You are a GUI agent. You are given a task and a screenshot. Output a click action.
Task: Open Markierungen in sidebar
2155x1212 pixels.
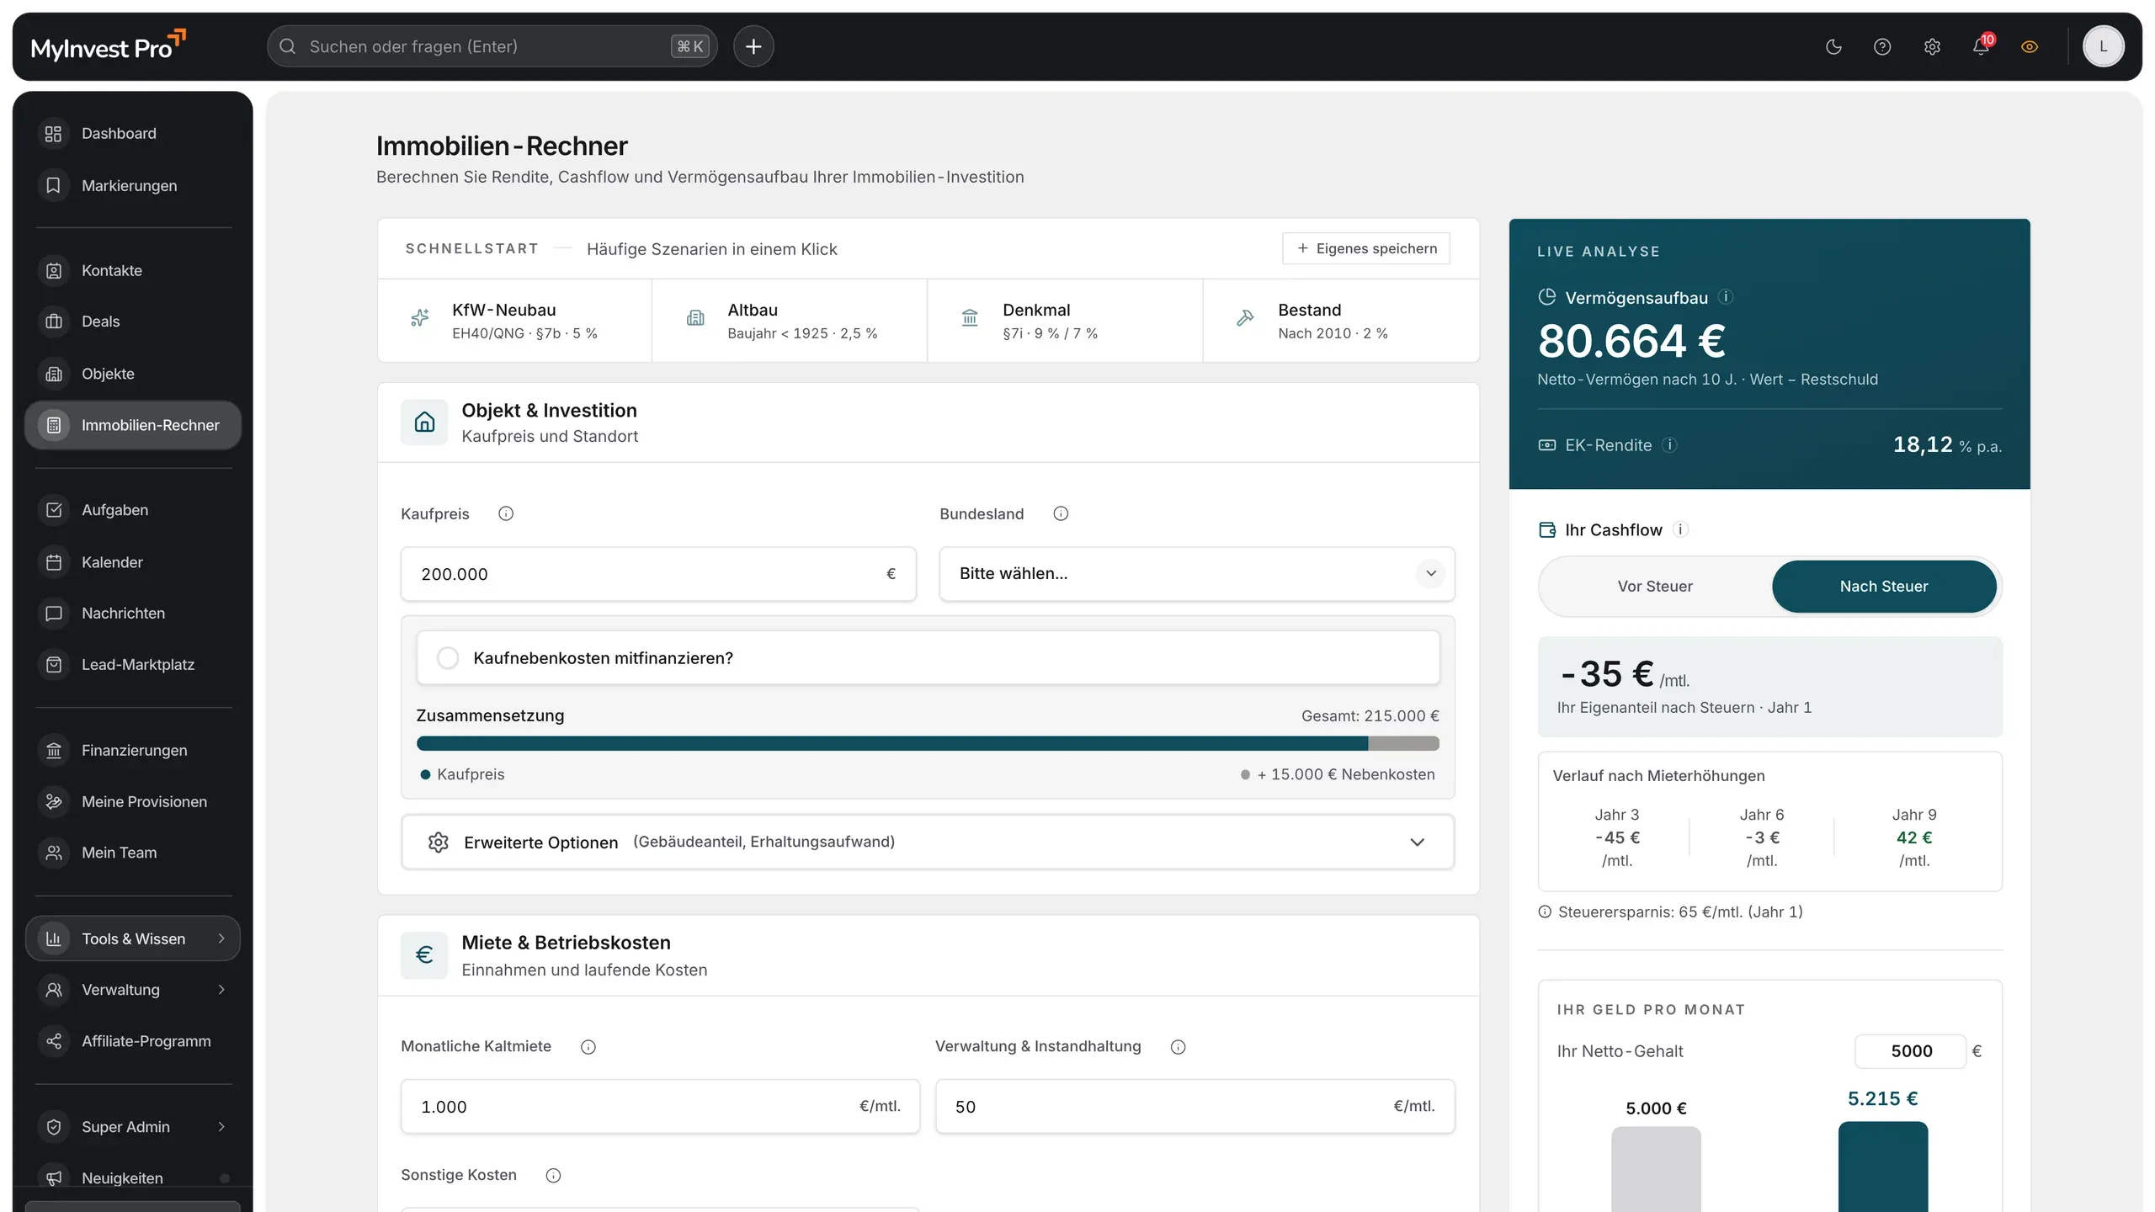[133, 185]
